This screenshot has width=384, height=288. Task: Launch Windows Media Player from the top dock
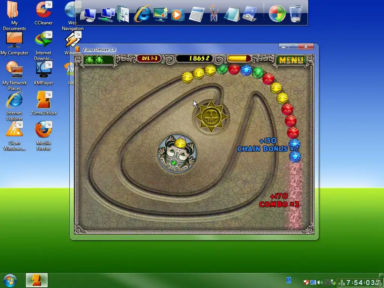point(177,15)
